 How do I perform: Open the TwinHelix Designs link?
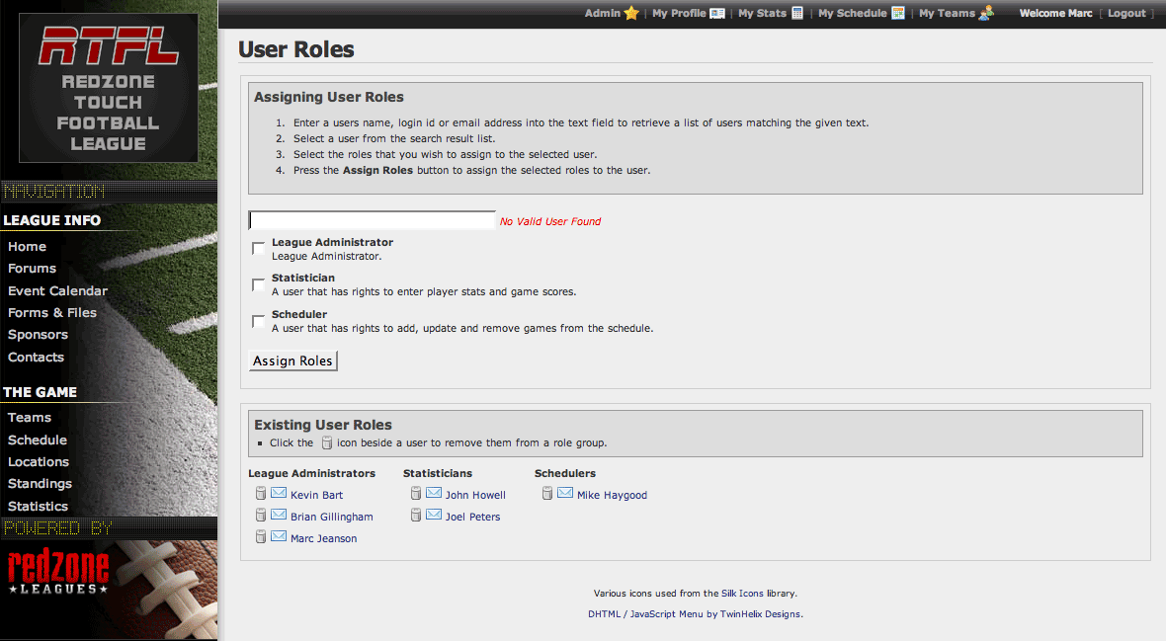pos(760,614)
